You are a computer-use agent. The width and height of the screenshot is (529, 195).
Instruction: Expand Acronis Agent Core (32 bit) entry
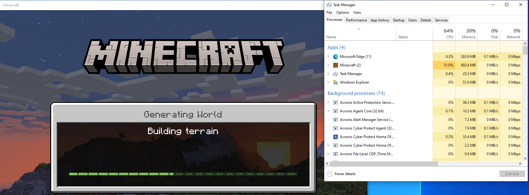click(x=328, y=111)
